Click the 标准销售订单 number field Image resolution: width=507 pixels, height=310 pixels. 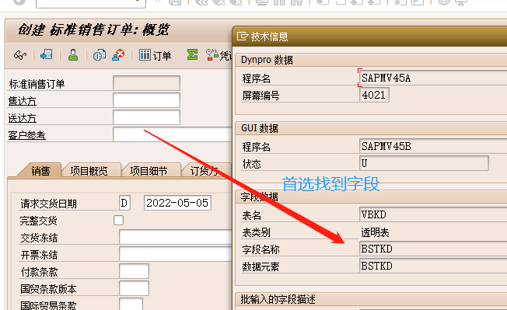click(146, 83)
